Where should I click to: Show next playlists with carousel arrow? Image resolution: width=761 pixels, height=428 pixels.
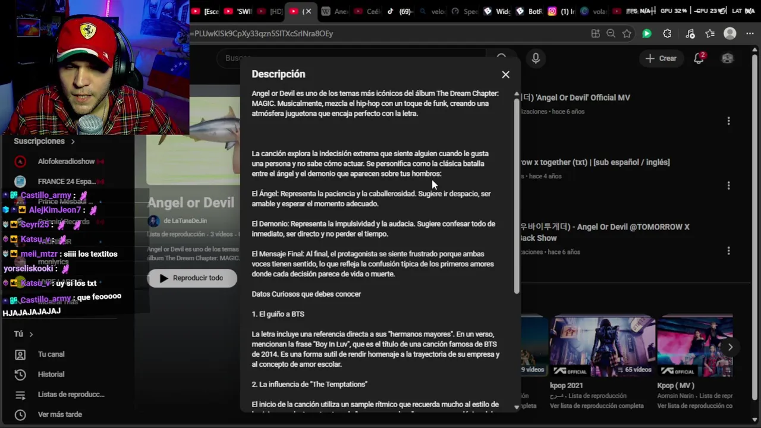(x=730, y=347)
